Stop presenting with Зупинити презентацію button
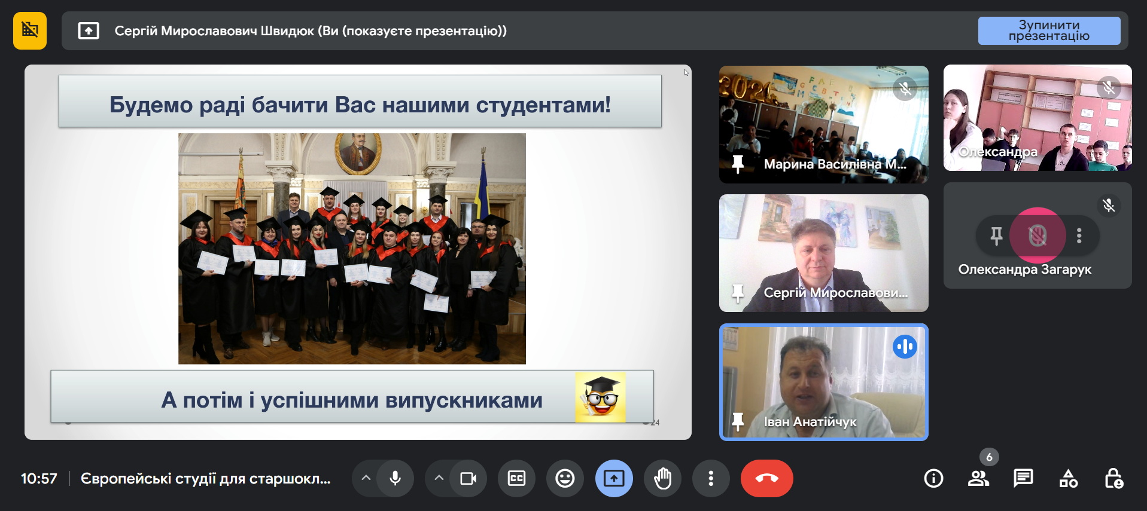Screen dimensions: 1147x511 [1049, 30]
